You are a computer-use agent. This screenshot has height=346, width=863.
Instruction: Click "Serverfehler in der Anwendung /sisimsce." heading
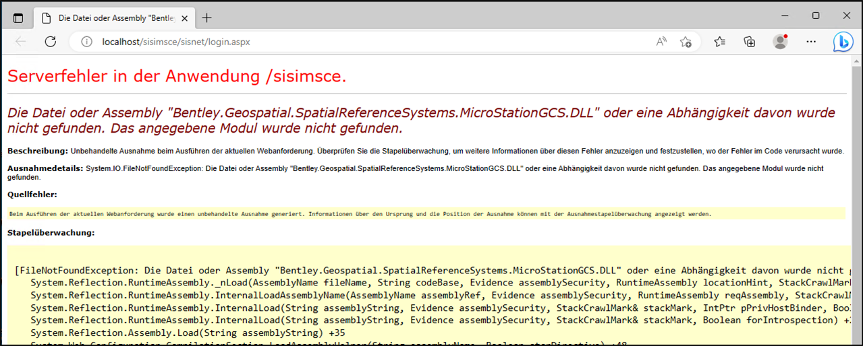pyautogui.click(x=177, y=76)
